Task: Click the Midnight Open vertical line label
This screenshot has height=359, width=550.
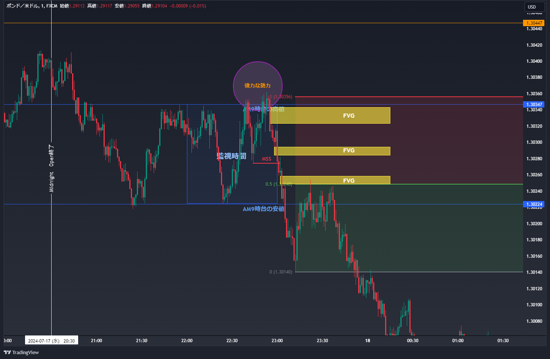Action: pyautogui.click(x=52, y=169)
